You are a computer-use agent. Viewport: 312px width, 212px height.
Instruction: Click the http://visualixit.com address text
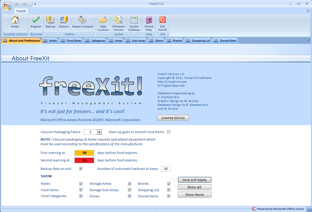point(172,82)
